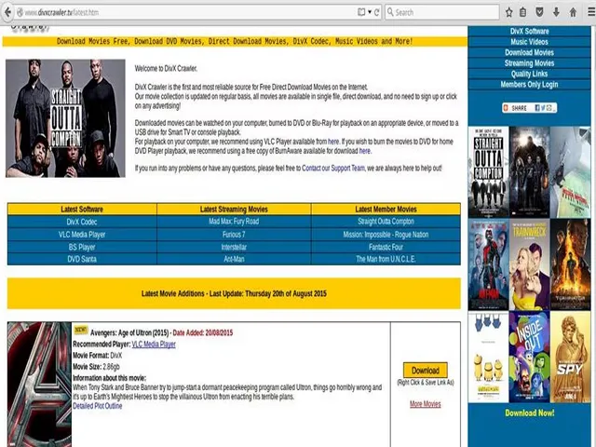
Task: Click the yellow Download button for Avengers
Action: (425, 370)
